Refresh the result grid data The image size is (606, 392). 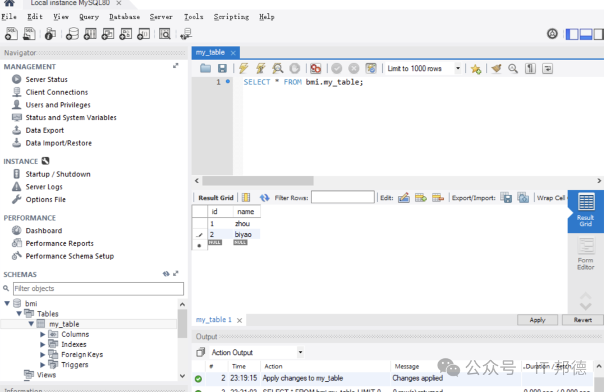pos(264,198)
